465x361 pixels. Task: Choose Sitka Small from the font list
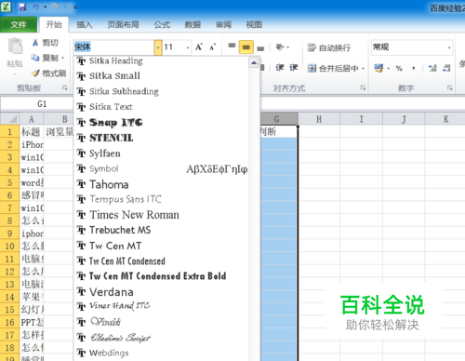pos(161,76)
